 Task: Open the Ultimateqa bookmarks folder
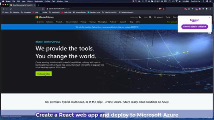(26, 12)
